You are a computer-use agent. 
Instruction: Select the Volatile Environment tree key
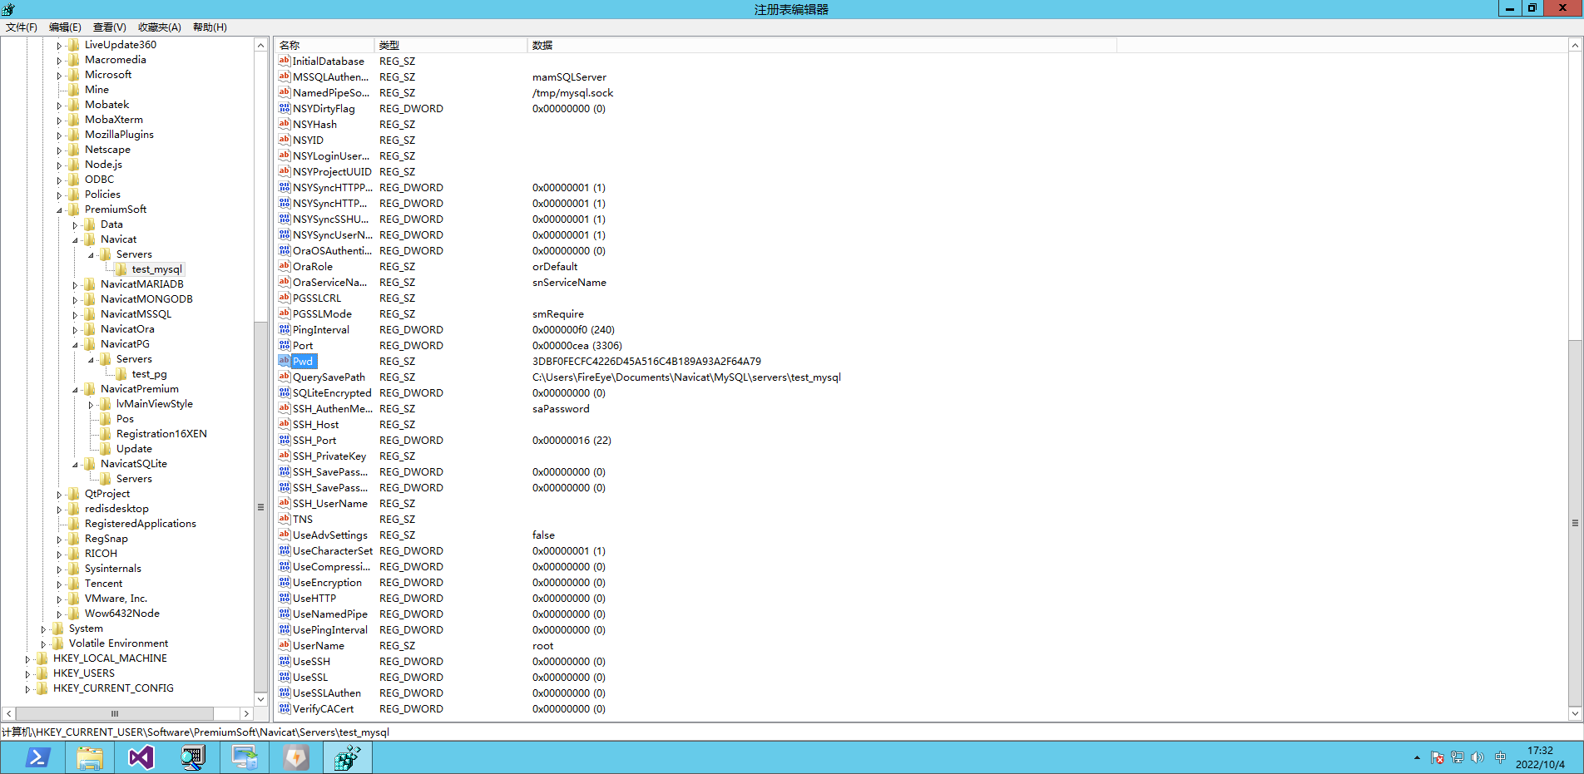point(118,643)
